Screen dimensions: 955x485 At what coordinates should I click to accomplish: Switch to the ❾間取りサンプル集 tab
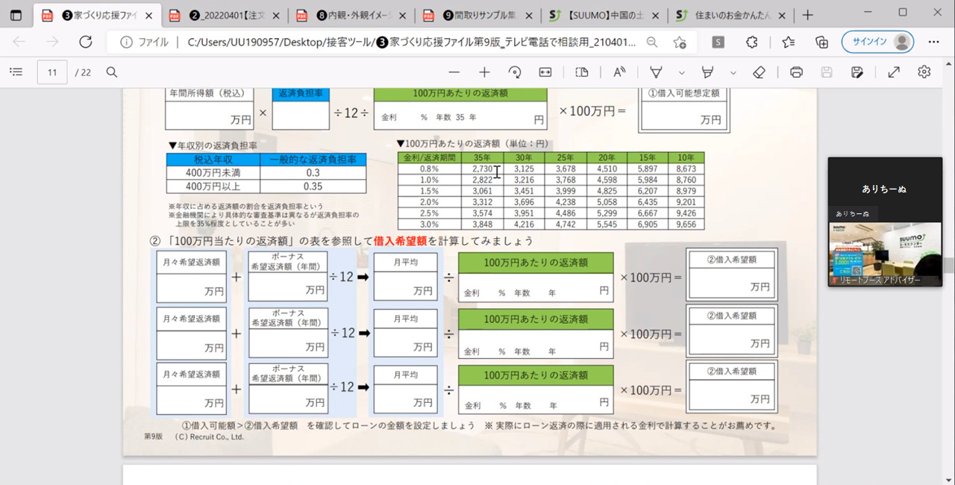coord(478,15)
